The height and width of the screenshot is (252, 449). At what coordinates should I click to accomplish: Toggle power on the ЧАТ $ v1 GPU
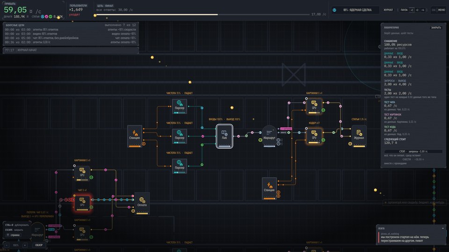pos(91,207)
